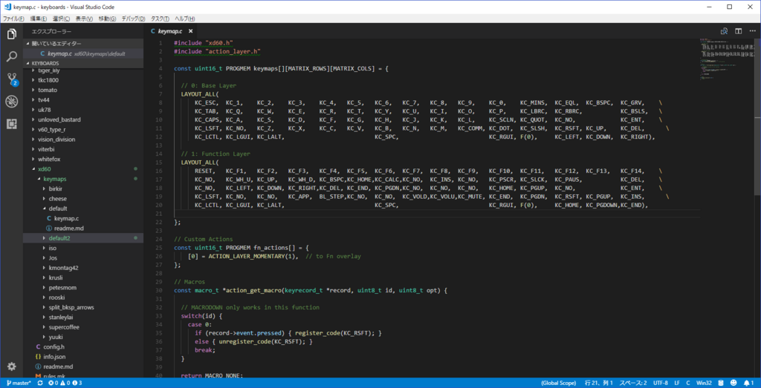This screenshot has height=388, width=761.
Task: Click the code minimap preview
Action: pyautogui.click(x=727, y=59)
